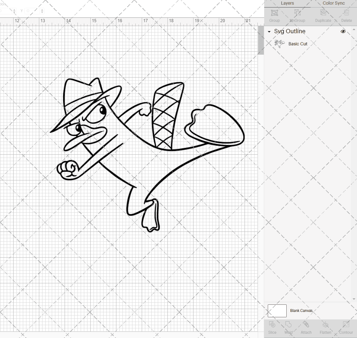Screen dimensions: 357x338
Task: Click the Delete icon
Action: pos(346,15)
